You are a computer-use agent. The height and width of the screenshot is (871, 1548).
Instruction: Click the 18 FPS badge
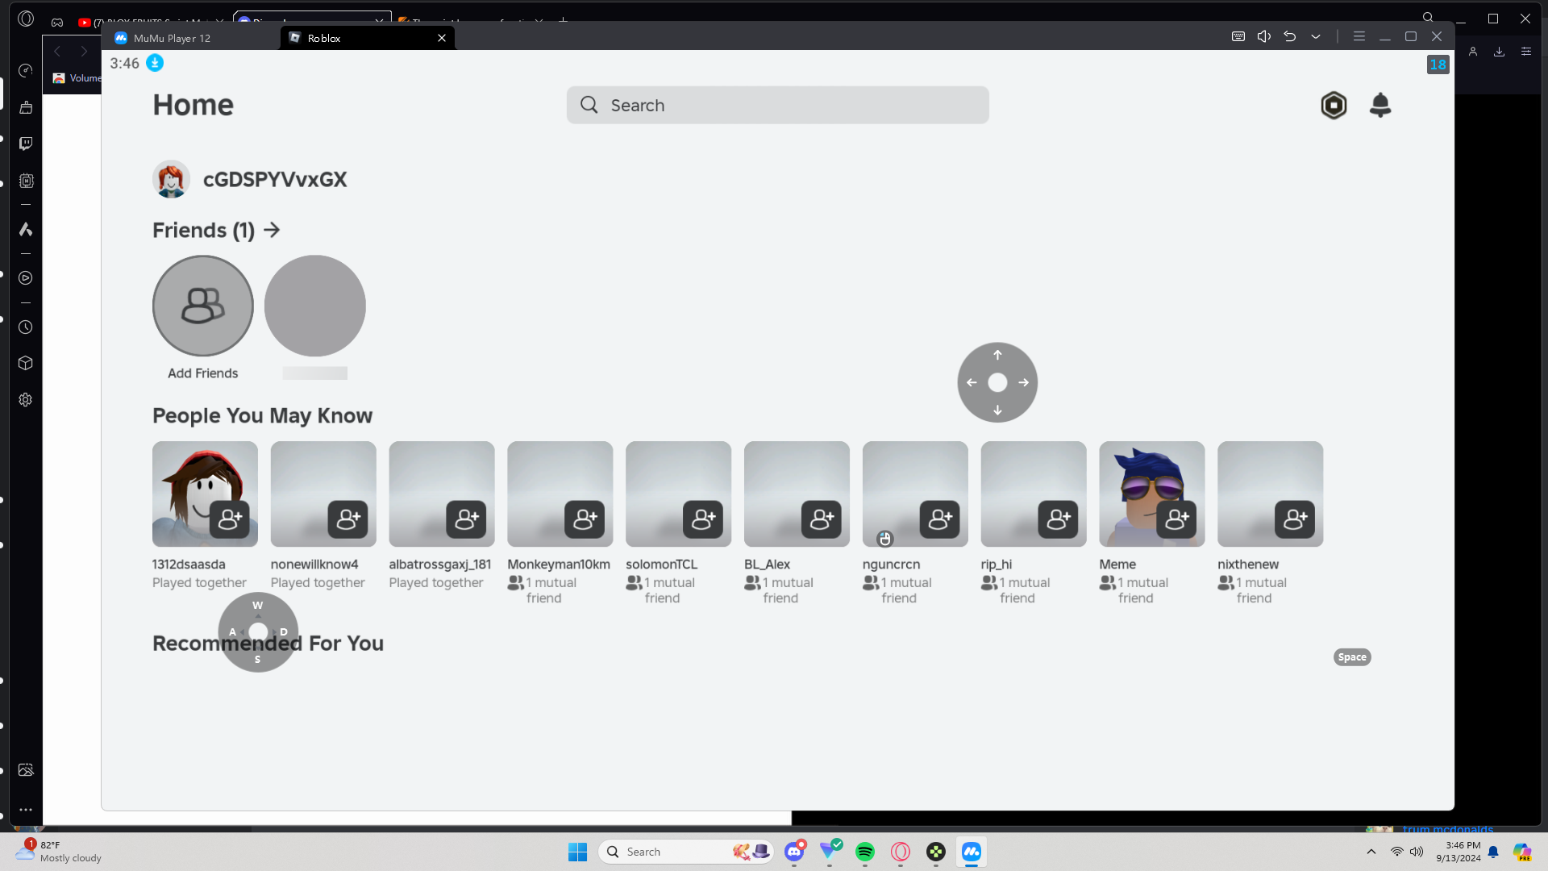coord(1438,65)
